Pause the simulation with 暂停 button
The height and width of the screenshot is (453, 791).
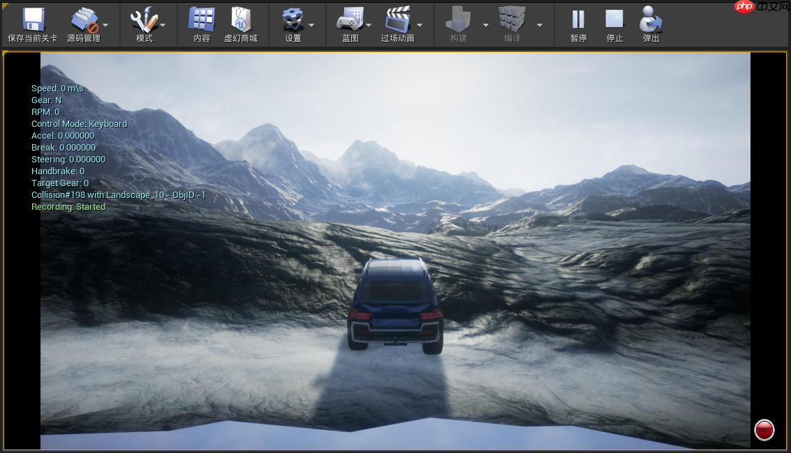tap(578, 20)
